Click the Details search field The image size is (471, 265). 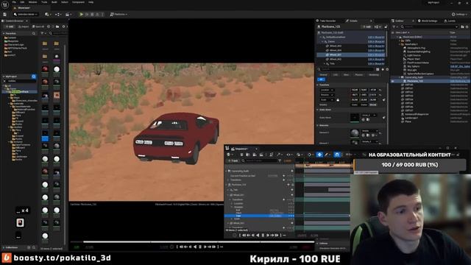346,69
